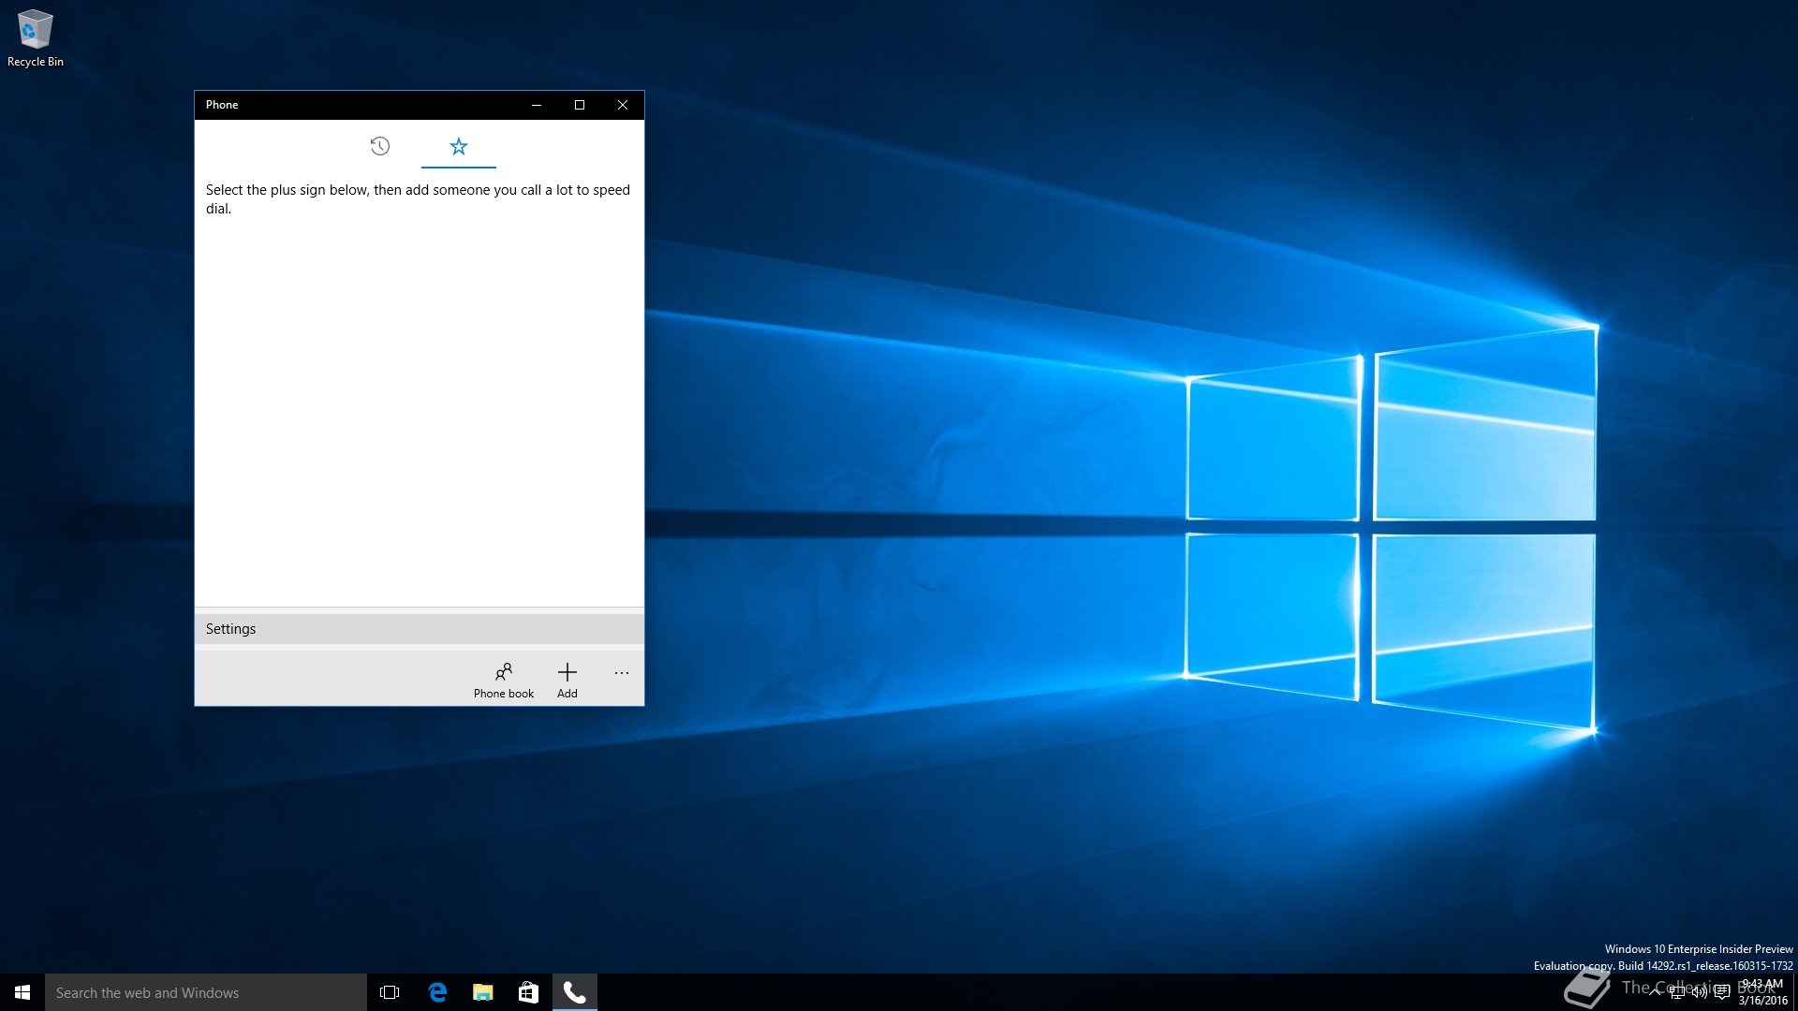Open the Windows Start menu
This screenshot has width=1798, height=1011.
(22, 992)
